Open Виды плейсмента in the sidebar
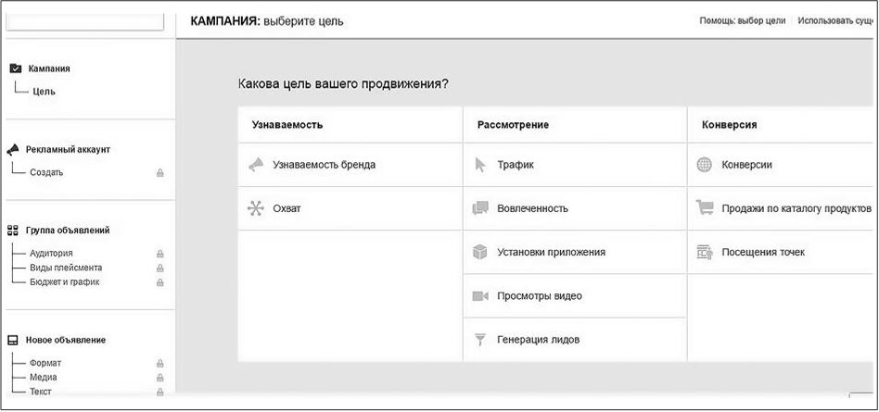879x412 pixels. (x=59, y=268)
